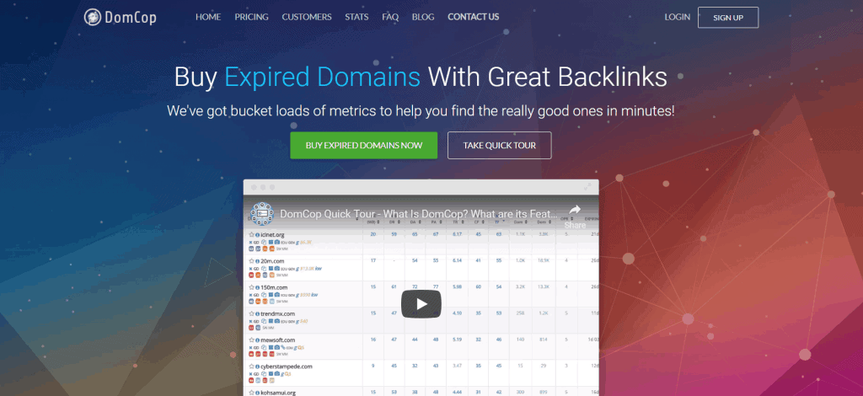863x396 pixels.
Task: Click the domain name cyberstampede.com
Action: pyautogui.click(x=287, y=367)
